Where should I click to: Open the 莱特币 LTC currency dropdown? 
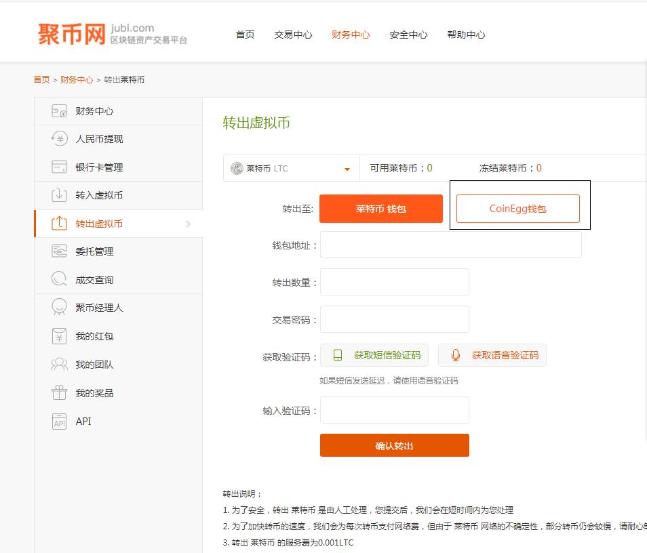(x=291, y=169)
